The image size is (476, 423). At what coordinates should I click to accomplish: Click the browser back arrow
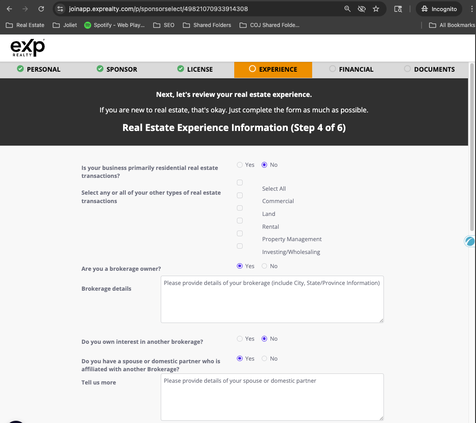tap(9, 9)
